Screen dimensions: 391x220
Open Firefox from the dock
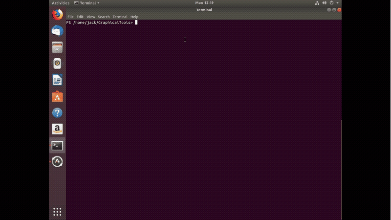[x=57, y=15]
